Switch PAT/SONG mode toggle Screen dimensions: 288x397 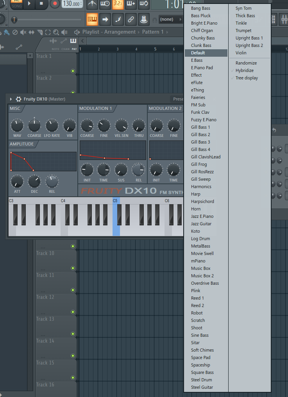pos(17,4)
